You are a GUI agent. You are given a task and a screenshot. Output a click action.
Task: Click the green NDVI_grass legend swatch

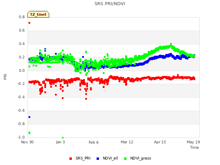[125, 158]
